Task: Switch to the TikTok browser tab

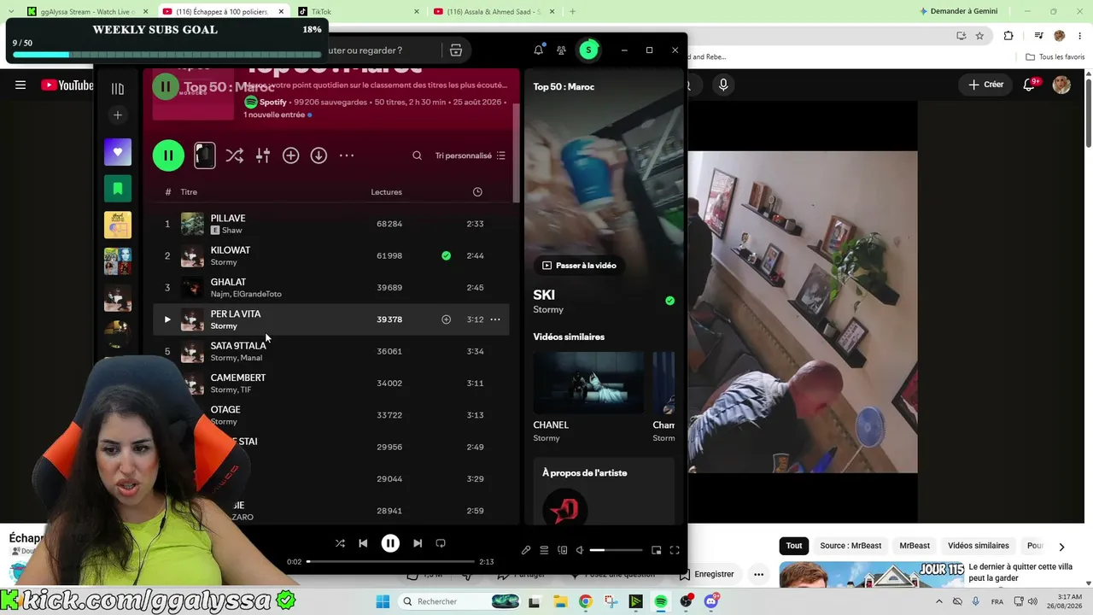Action: [x=358, y=11]
